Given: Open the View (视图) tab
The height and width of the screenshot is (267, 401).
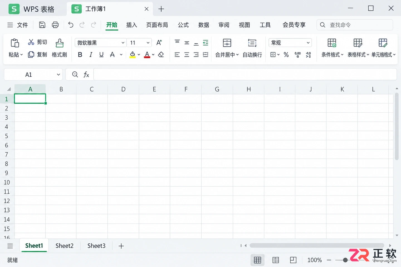Looking at the screenshot, I should coord(244,25).
